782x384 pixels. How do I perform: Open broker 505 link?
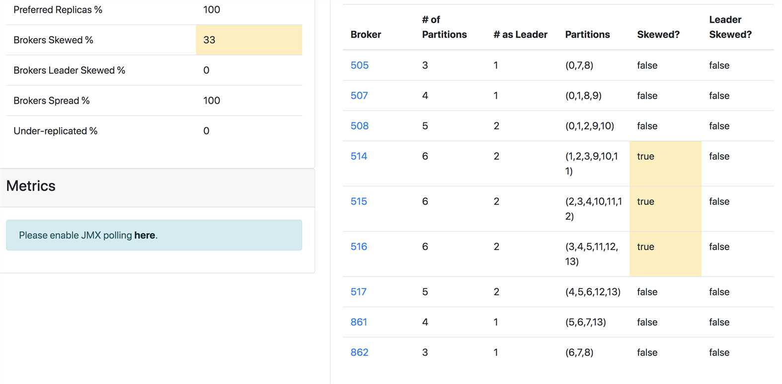(359, 65)
